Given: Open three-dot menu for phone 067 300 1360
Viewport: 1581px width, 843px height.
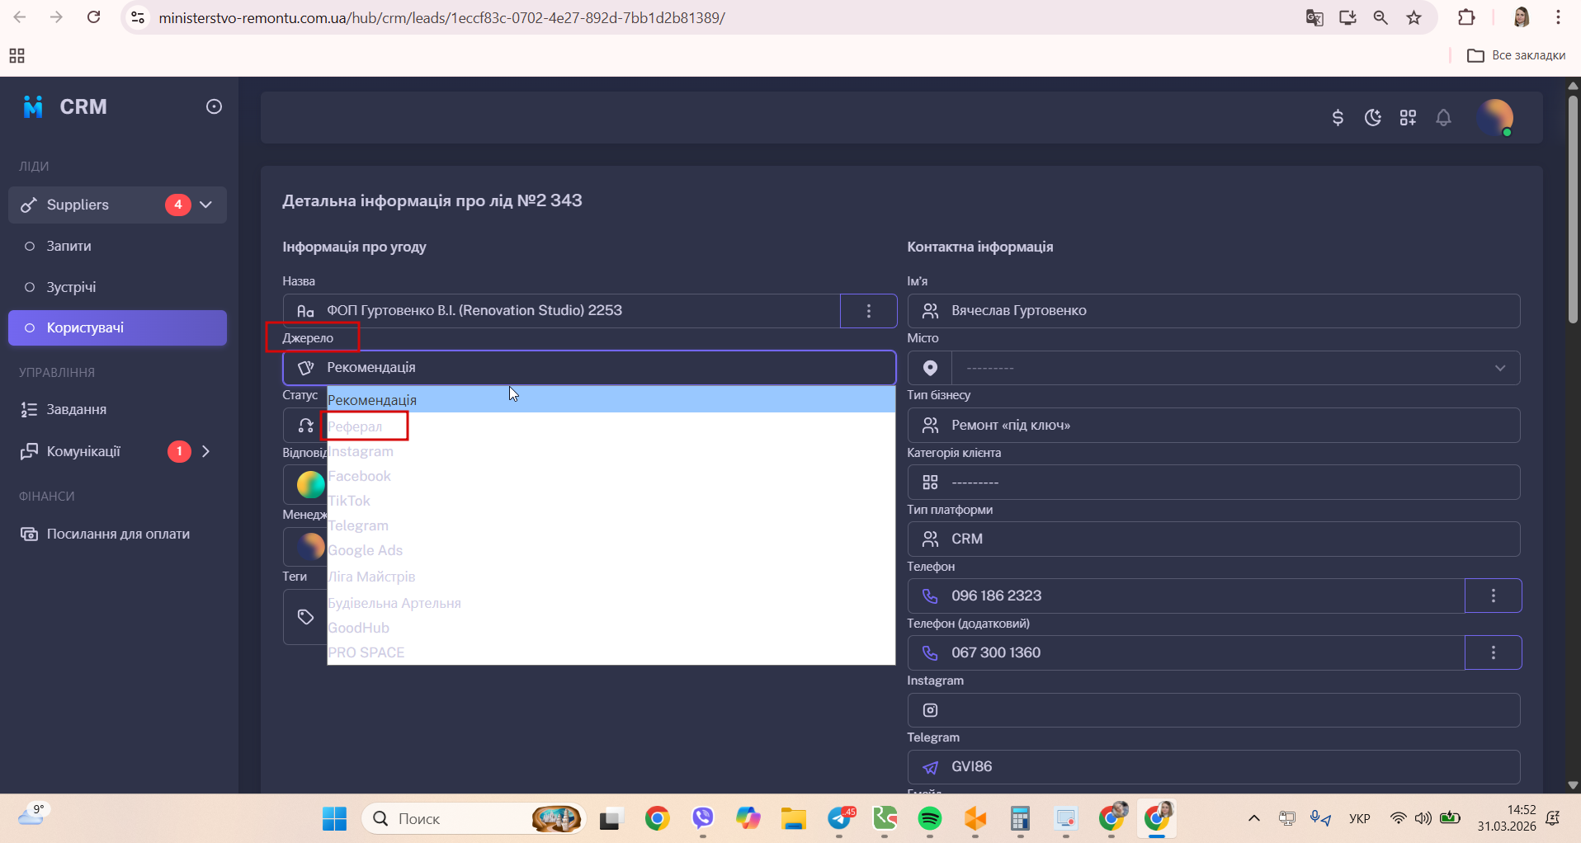Looking at the screenshot, I should [1494, 652].
